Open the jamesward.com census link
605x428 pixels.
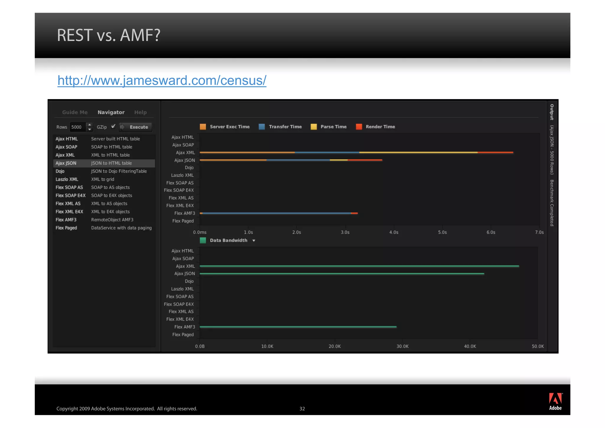point(162,81)
